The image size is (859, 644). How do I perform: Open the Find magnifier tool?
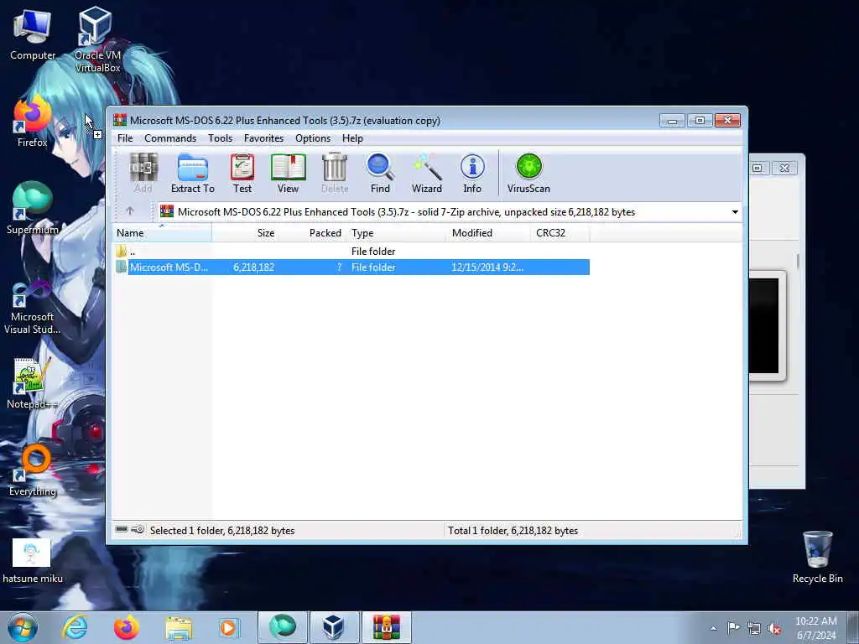click(x=380, y=173)
